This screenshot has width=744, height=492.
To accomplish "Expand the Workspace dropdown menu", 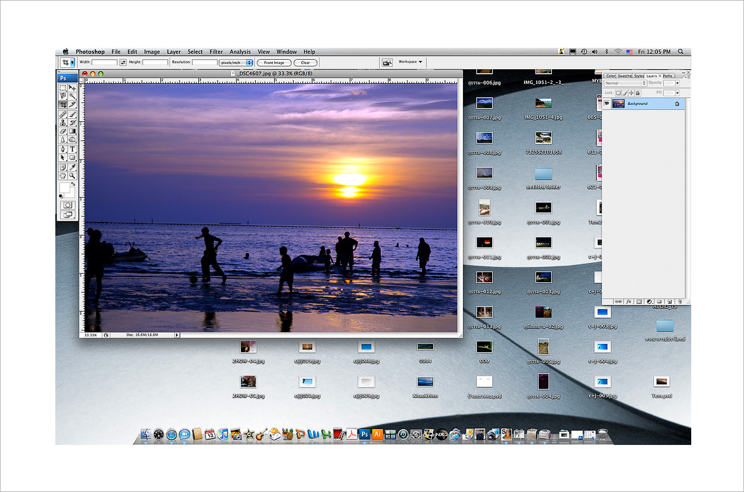I will pos(410,62).
